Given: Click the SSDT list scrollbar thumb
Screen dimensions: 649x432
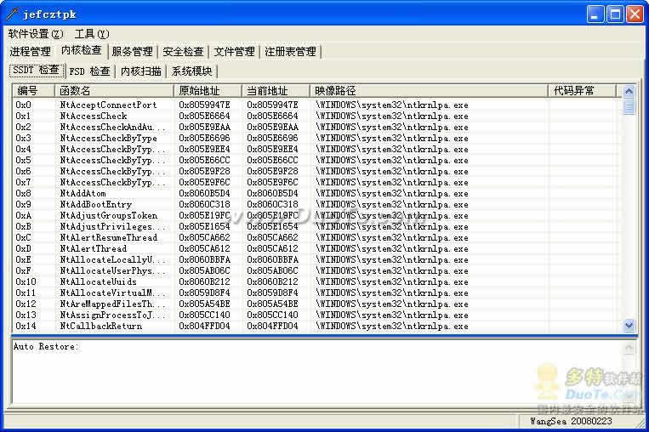Looking at the screenshot, I should tap(629, 107).
